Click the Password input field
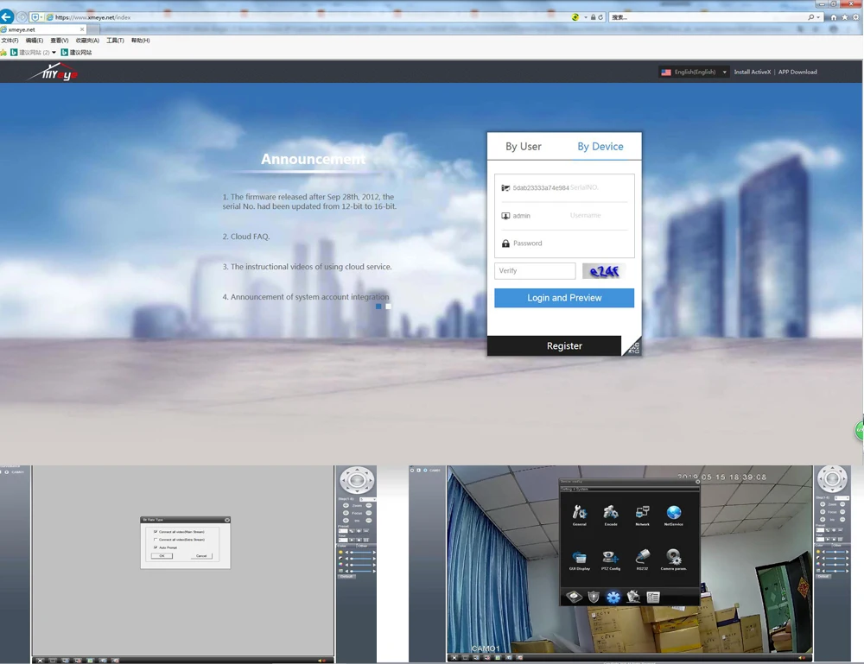This screenshot has height=664, width=864. pos(564,243)
